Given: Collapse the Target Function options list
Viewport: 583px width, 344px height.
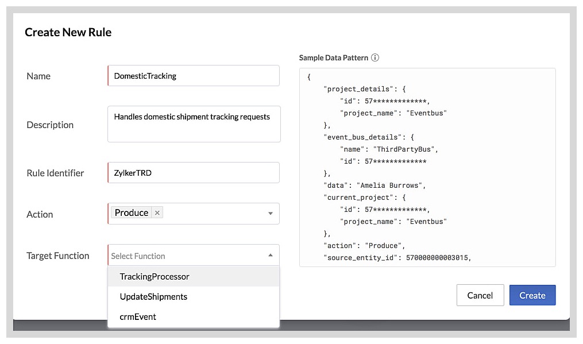Looking at the screenshot, I should point(270,254).
